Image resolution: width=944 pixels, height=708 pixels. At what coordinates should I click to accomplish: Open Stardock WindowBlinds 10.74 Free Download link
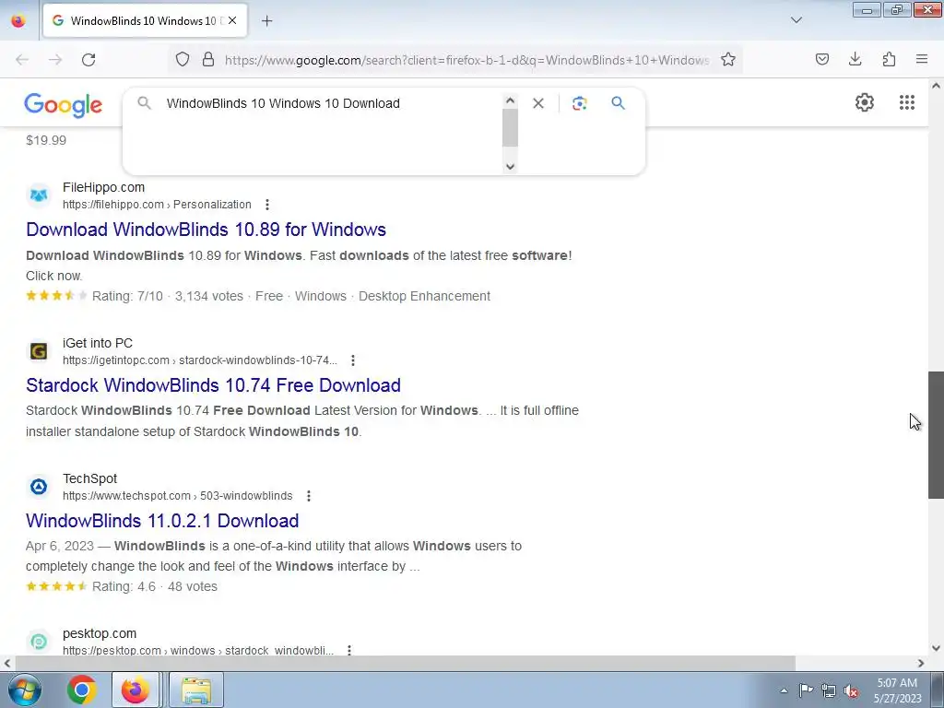click(x=213, y=385)
